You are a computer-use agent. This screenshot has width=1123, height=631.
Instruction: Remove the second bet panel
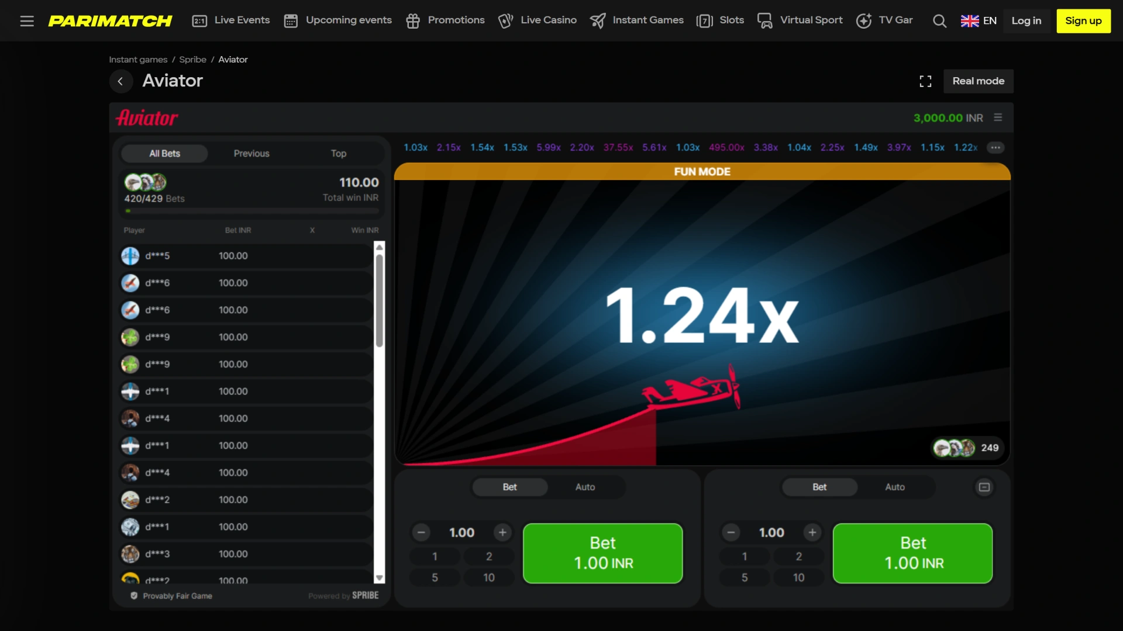(984, 487)
